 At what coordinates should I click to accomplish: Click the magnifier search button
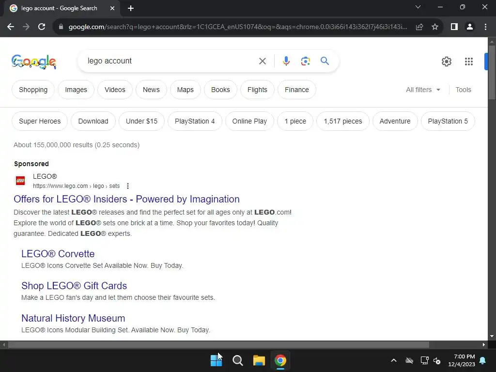[x=325, y=61]
